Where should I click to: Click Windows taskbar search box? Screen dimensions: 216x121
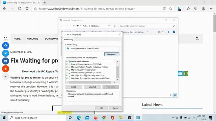[x=37, y=118]
